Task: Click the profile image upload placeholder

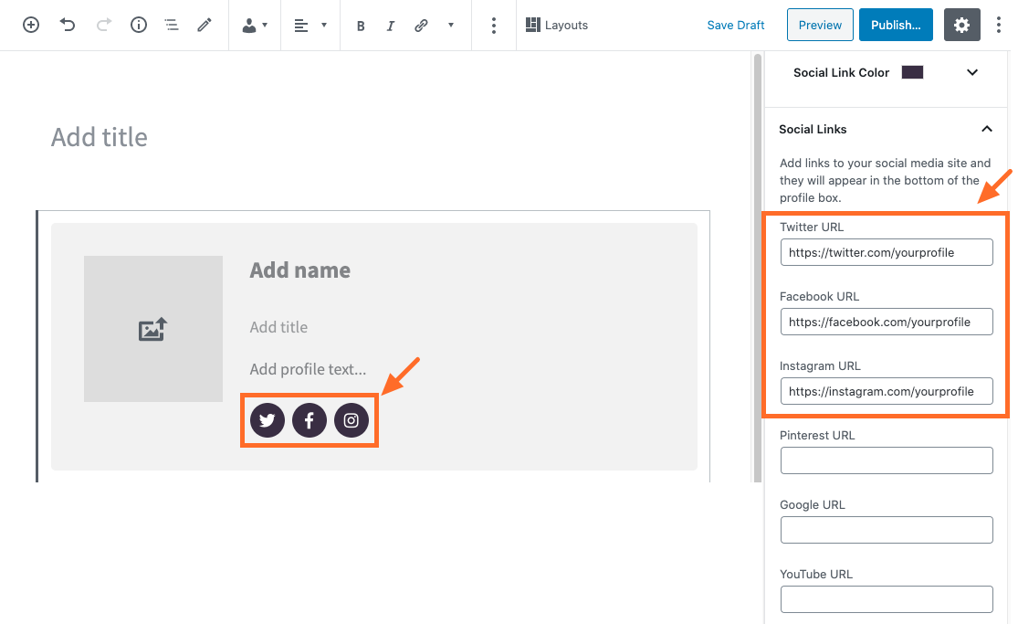Action: [153, 329]
